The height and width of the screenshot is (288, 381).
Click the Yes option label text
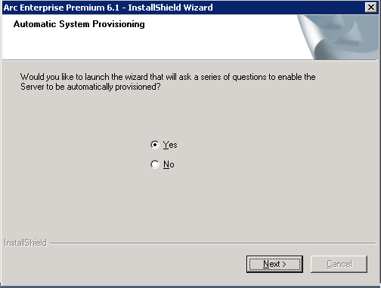coord(170,145)
